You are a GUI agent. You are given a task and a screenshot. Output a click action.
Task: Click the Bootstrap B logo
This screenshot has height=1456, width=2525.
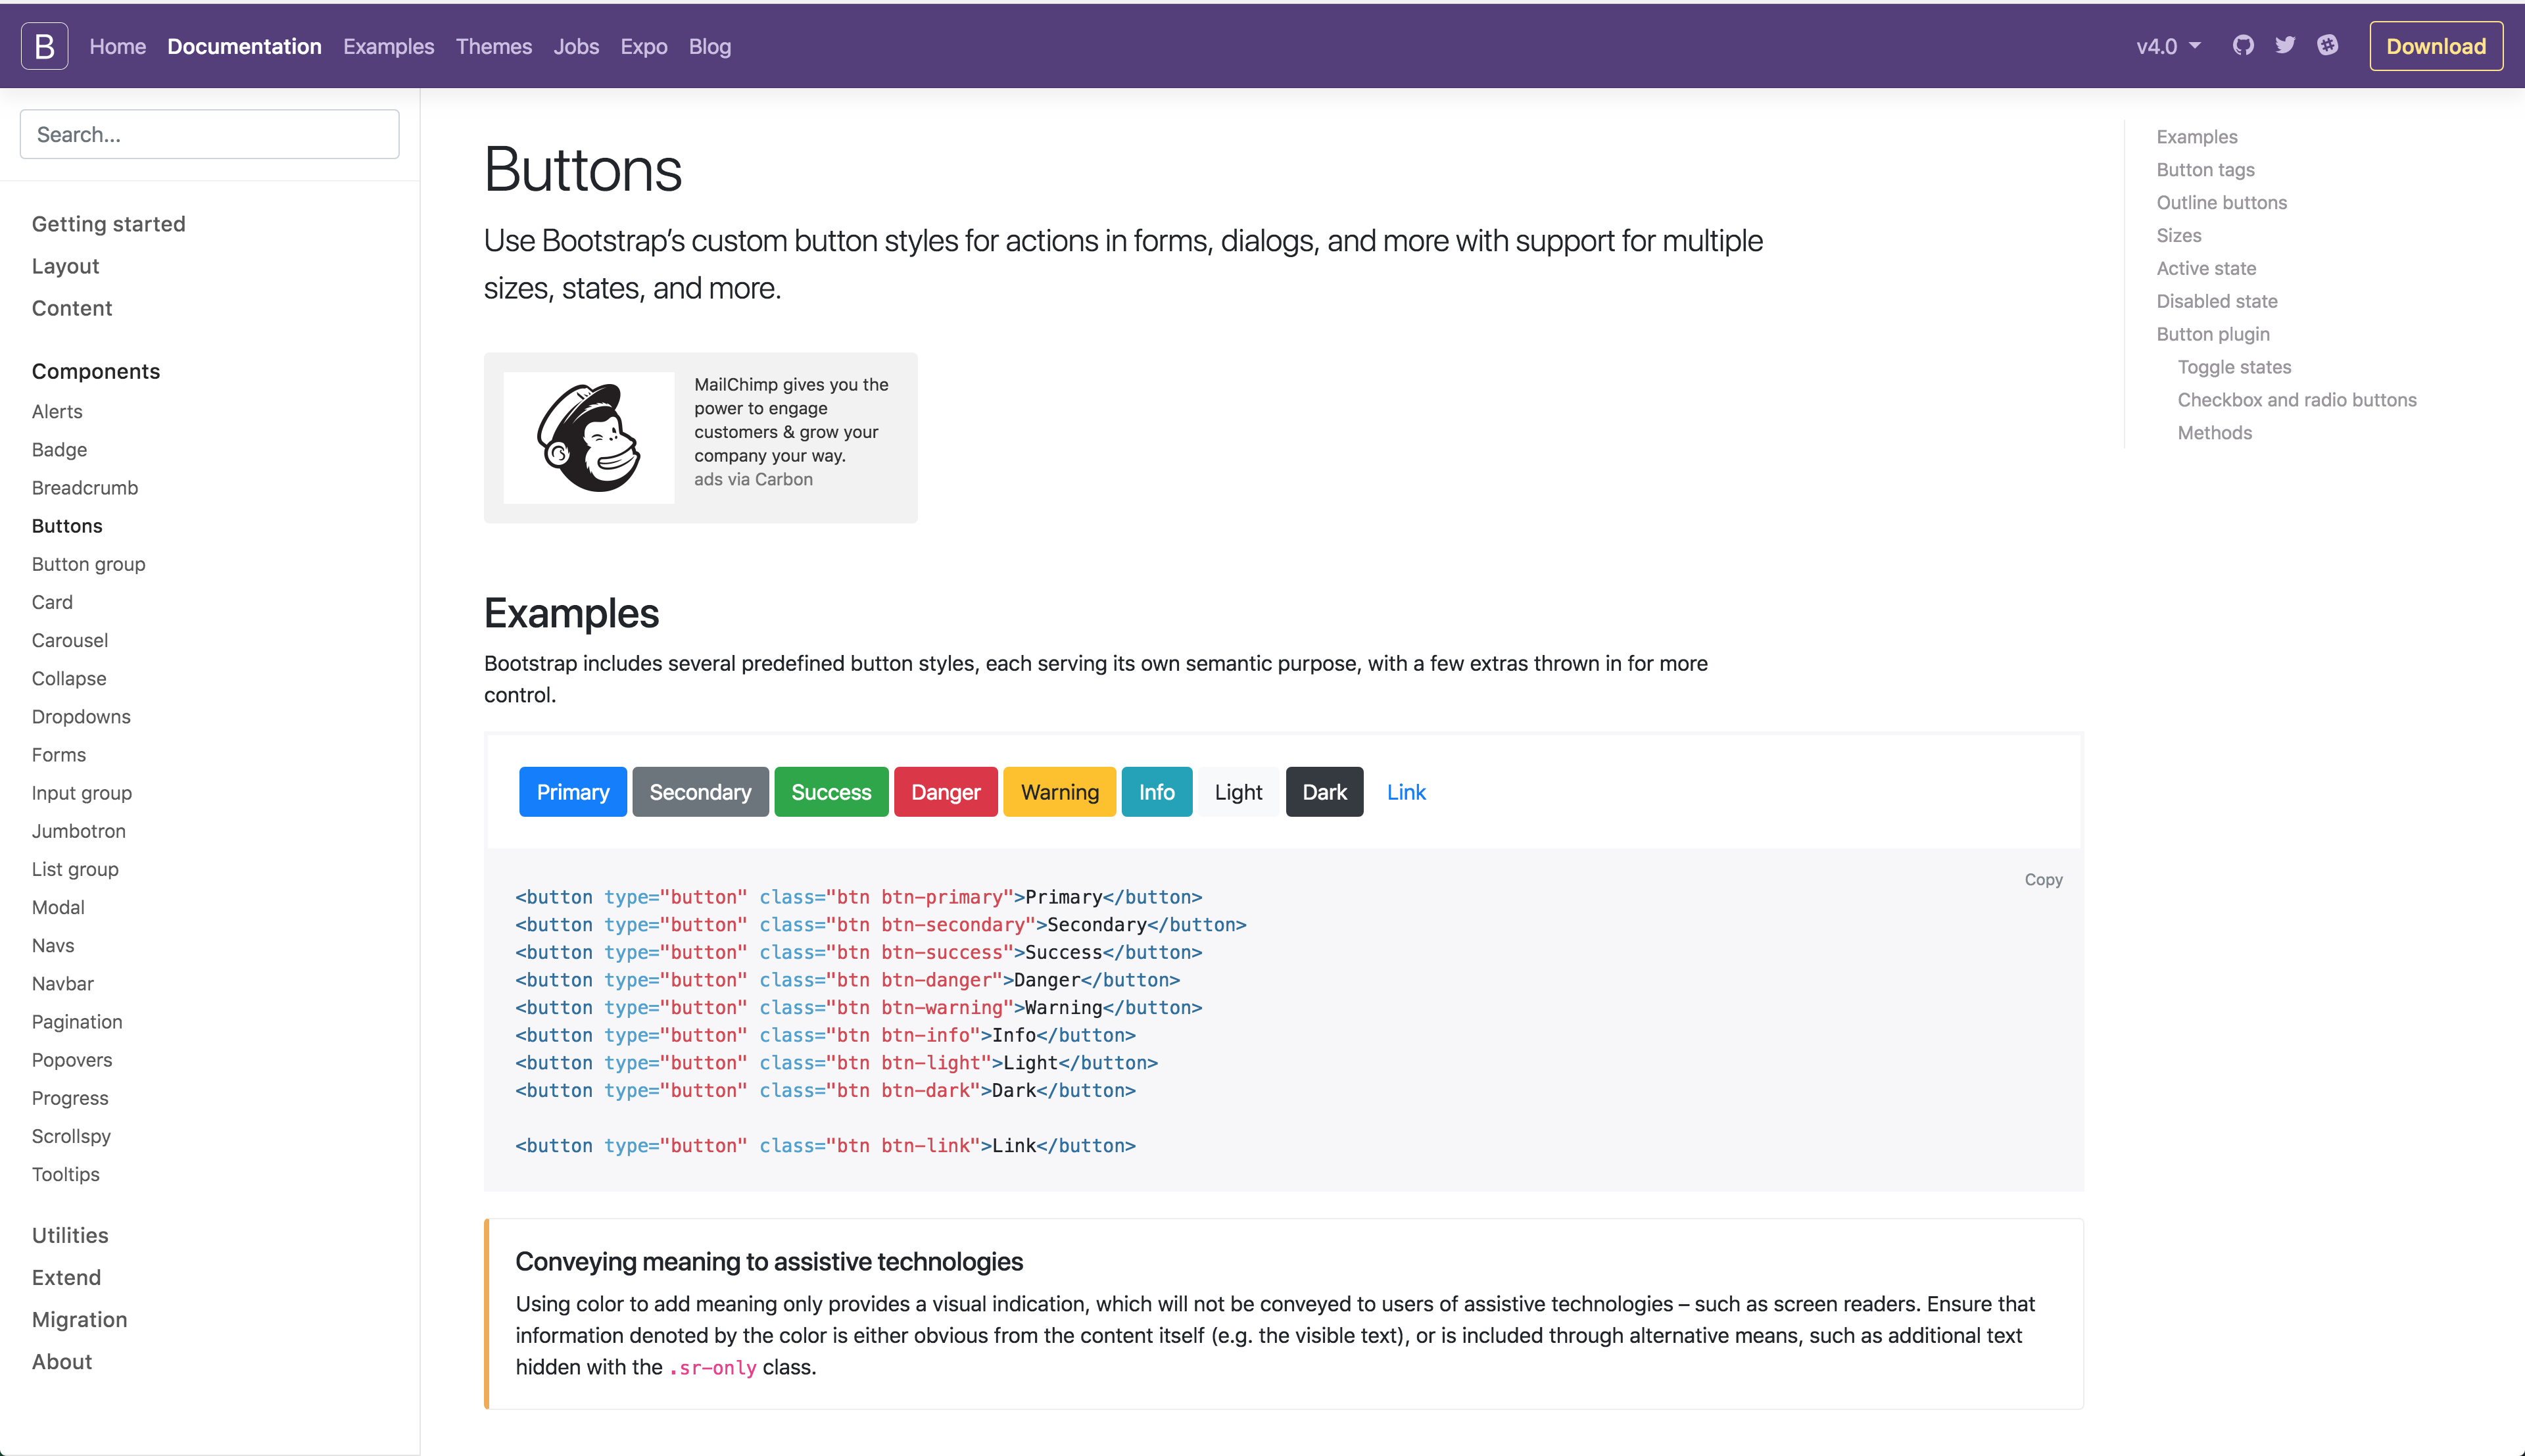click(45, 46)
